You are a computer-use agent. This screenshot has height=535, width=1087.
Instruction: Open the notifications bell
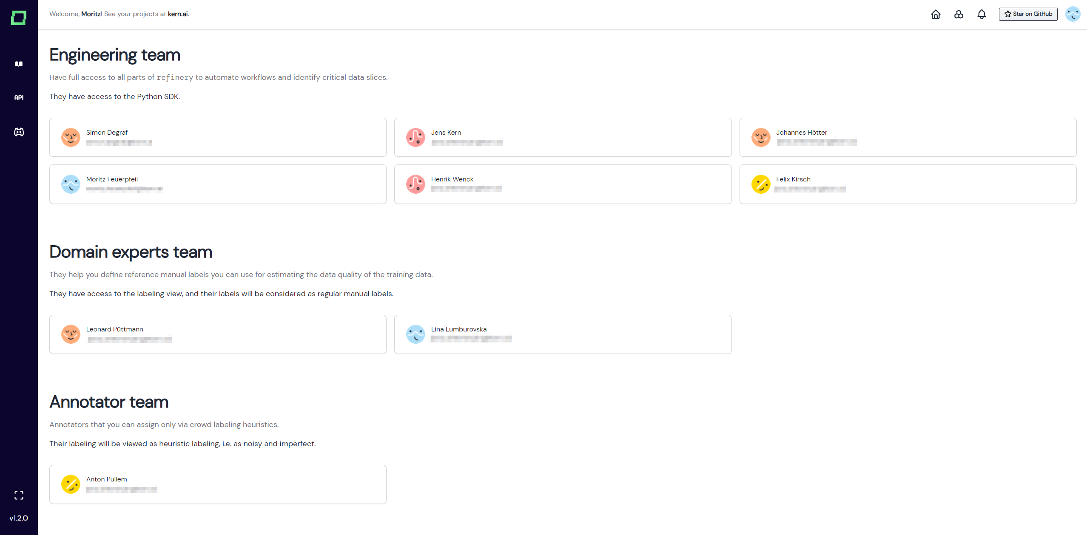[x=982, y=14]
